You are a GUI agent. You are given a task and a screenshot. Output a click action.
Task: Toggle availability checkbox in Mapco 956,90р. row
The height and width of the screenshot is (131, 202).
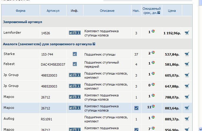(x=136, y=130)
